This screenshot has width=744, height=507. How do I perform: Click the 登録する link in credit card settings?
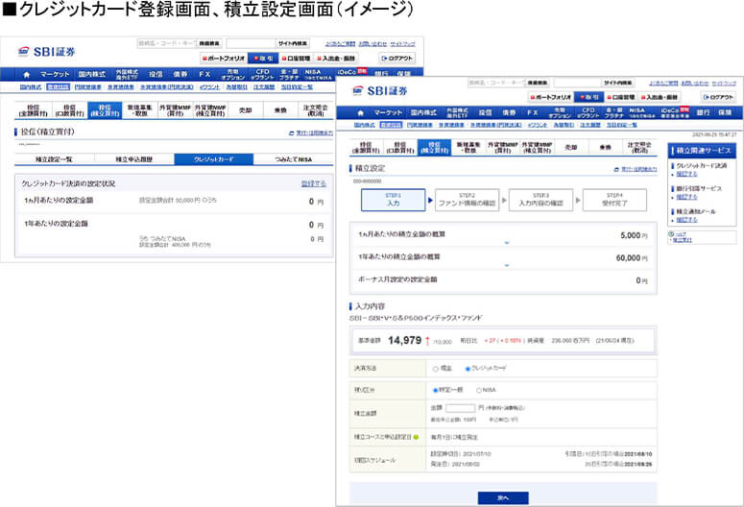[314, 183]
